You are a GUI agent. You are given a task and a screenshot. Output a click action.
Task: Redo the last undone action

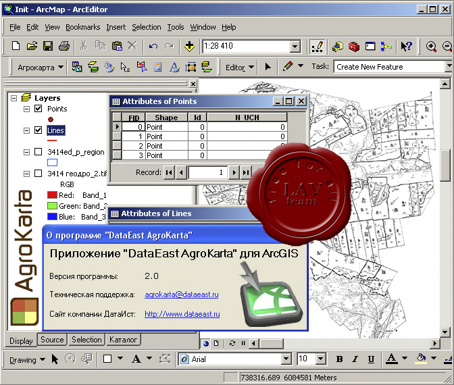(169, 46)
